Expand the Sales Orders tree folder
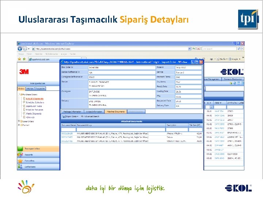 point(19,121)
